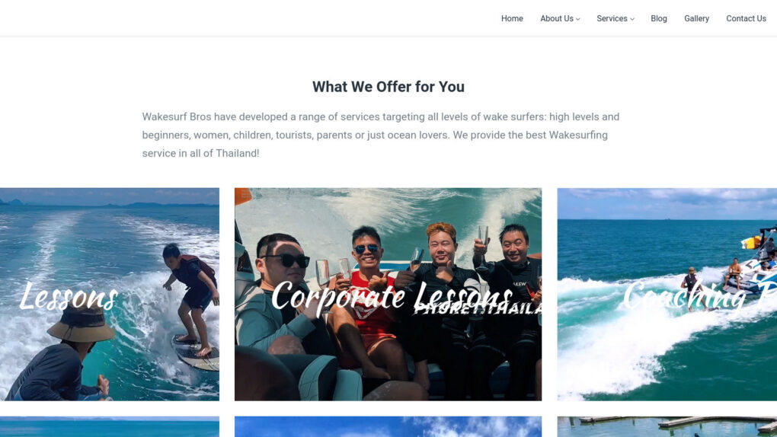777x437 pixels.
Task: Go to the Blog page
Action: (x=659, y=18)
